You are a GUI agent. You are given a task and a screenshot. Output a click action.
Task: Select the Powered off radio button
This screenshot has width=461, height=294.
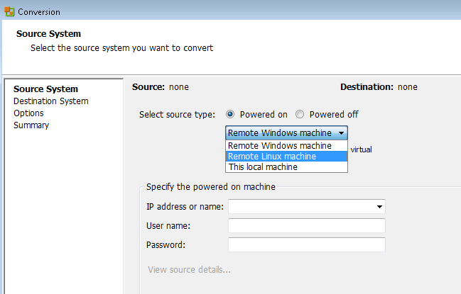click(300, 114)
